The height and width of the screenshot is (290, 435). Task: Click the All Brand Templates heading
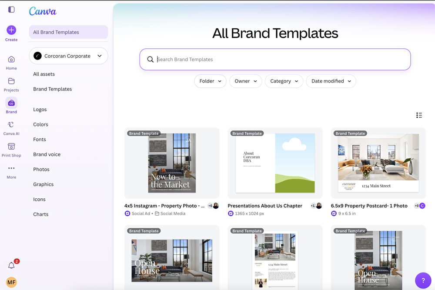(275, 33)
